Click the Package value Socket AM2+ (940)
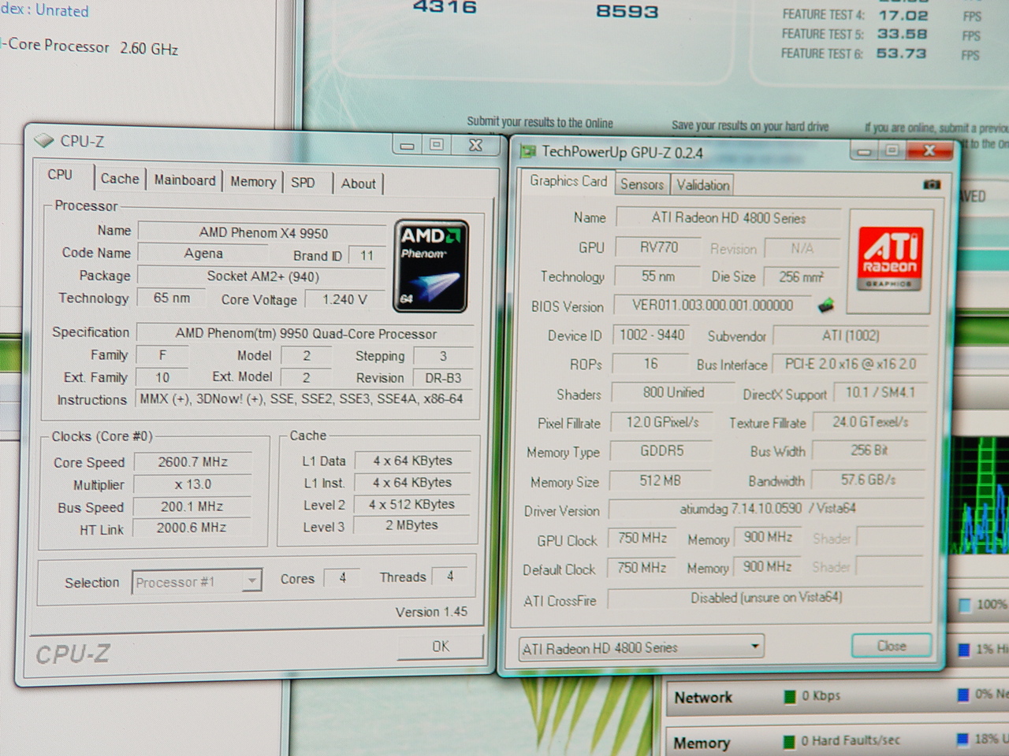This screenshot has height=756, width=1009. tap(262, 276)
